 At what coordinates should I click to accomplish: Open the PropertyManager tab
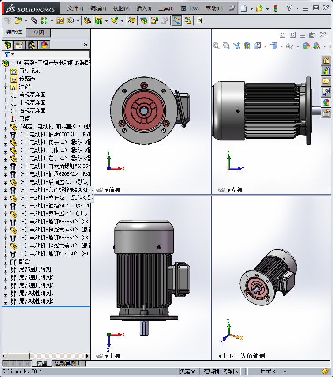tap(19, 45)
